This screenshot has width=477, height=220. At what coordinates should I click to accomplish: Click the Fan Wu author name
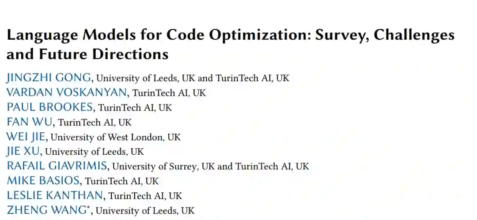point(30,122)
